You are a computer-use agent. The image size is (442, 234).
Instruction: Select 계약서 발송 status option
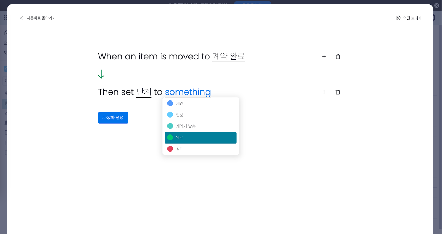[201, 126]
